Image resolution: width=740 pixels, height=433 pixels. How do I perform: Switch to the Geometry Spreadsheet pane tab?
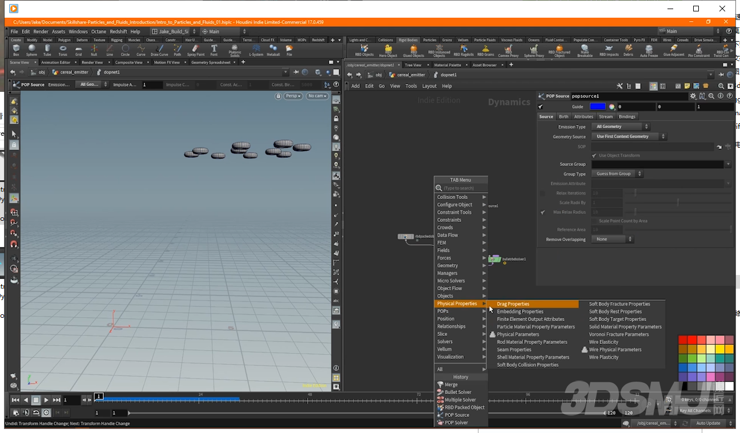click(211, 63)
